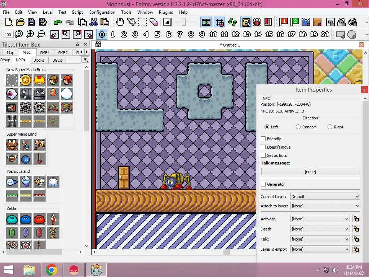Open File Explorer from the taskbar
Screen dimensions: 369x277
pos(29,270)
